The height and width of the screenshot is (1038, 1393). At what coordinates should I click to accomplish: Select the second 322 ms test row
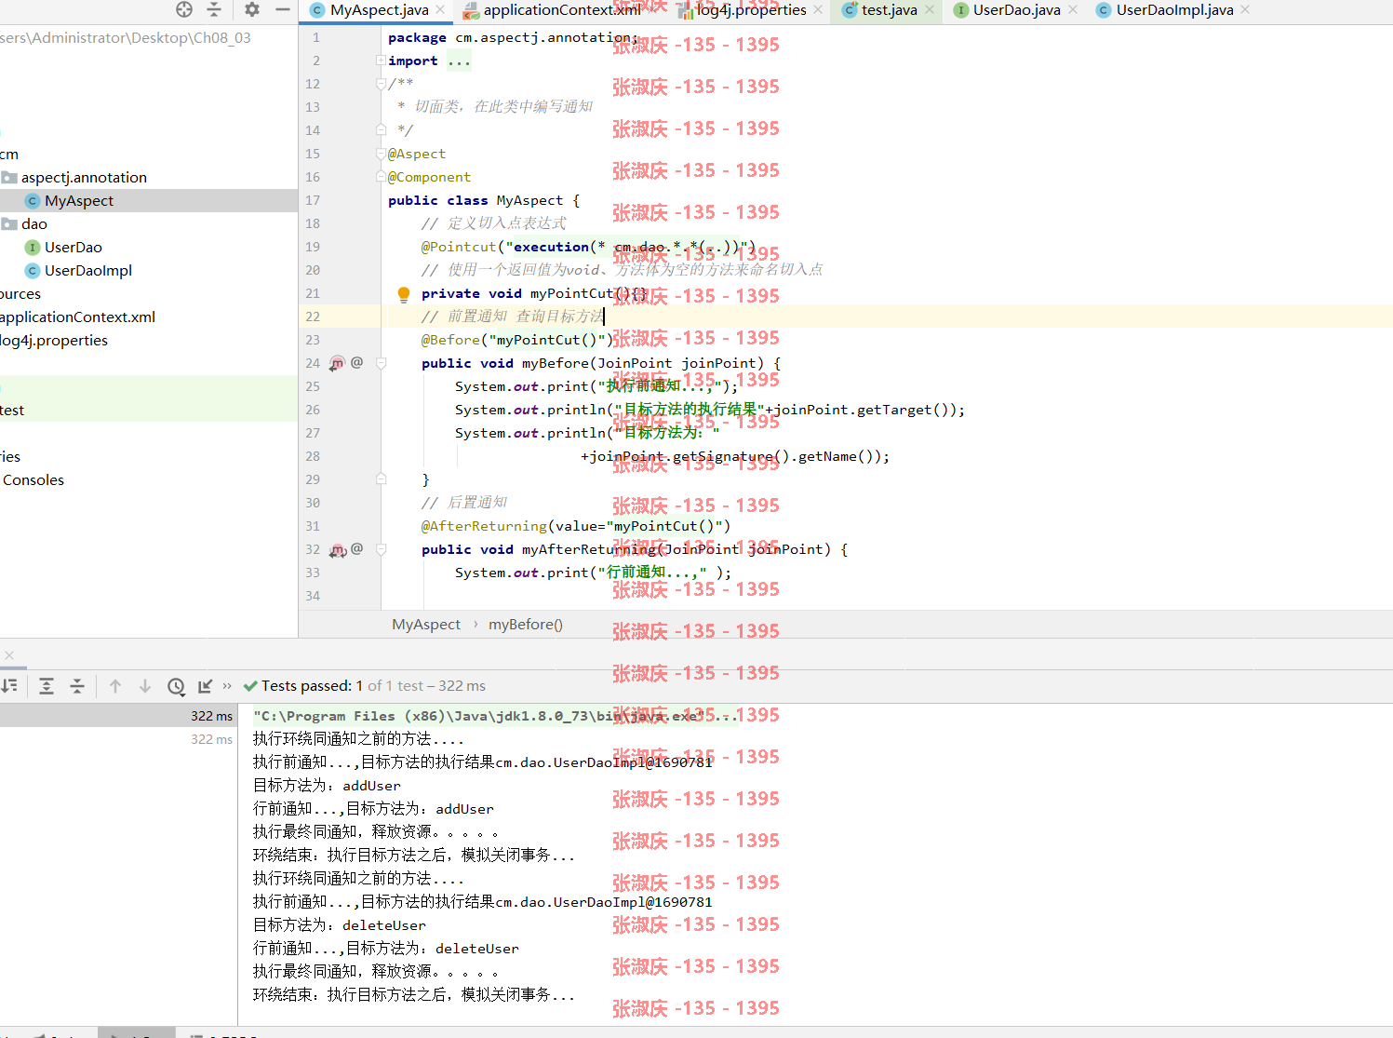click(x=119, y=739)
